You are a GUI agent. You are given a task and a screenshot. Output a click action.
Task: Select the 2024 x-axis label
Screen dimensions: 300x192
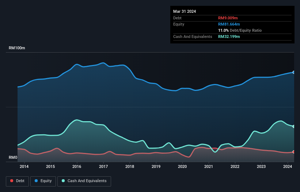pyautogui.click(x=287, y=167)
